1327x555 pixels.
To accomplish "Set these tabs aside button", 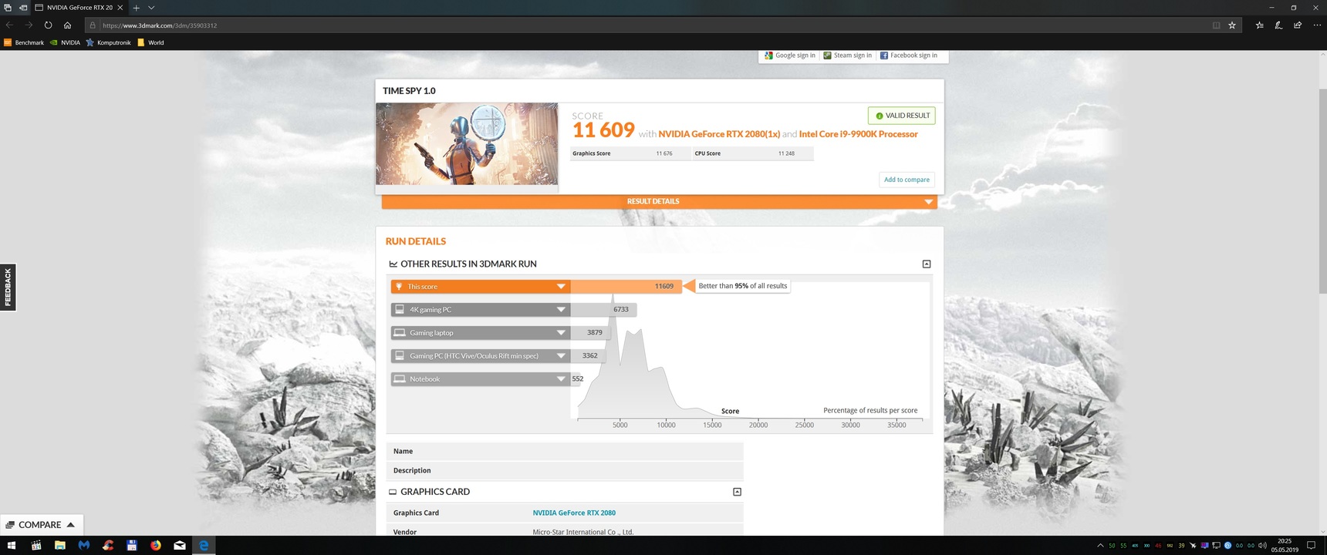I will click(x=23, y=7).
